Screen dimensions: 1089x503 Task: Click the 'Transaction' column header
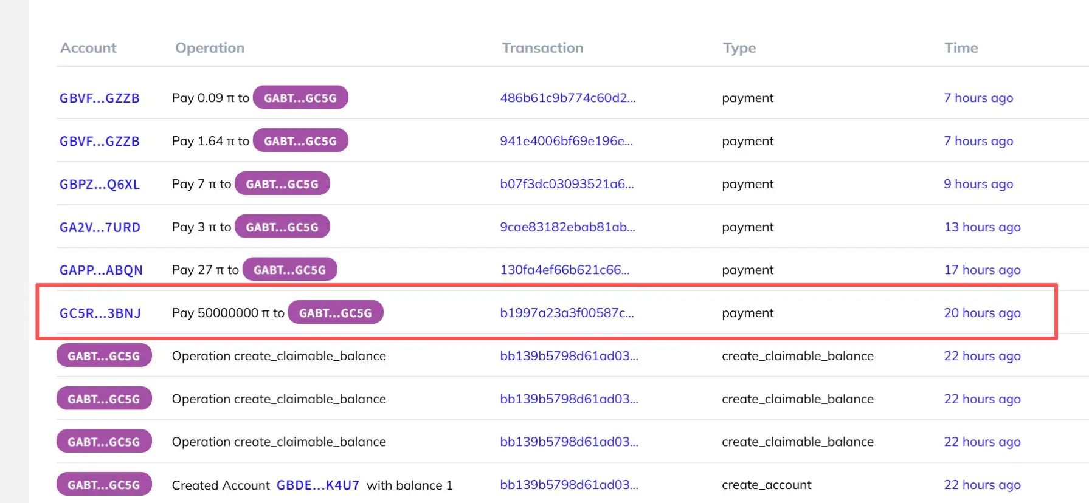(x=542, y=48)
